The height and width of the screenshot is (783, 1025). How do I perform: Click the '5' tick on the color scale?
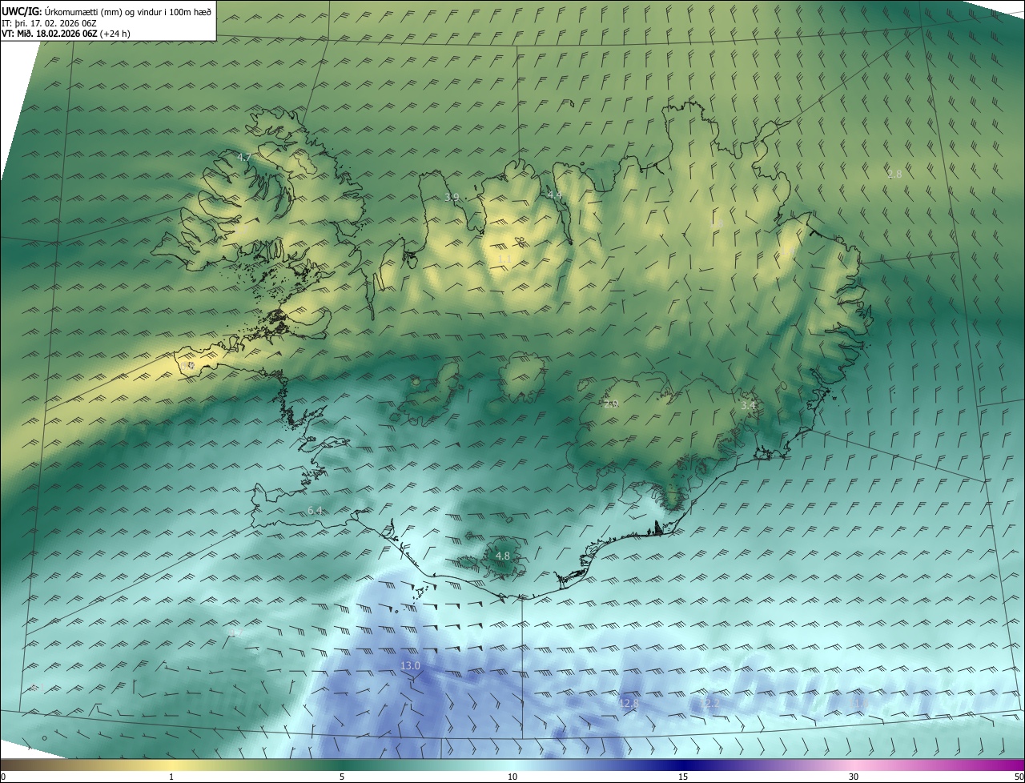pos(342,777)
